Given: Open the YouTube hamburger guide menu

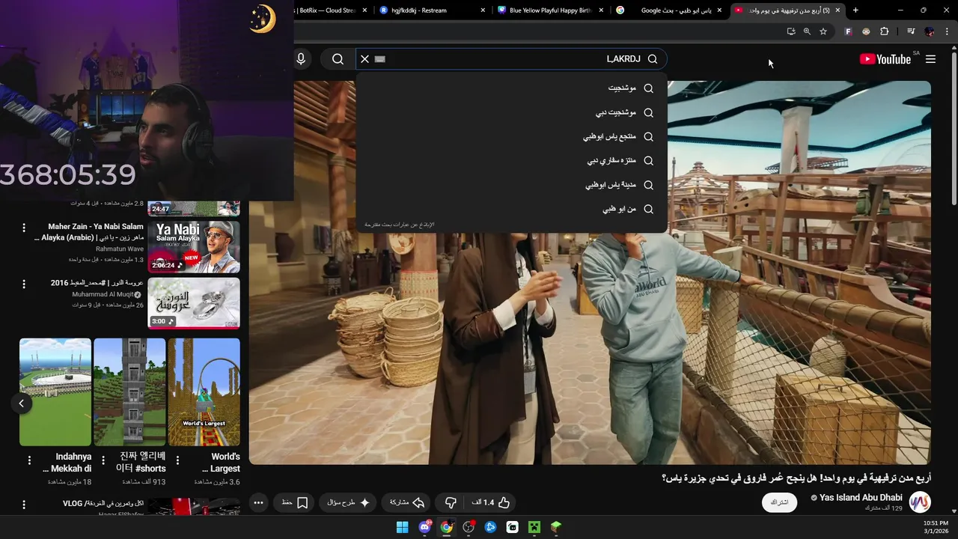Looking at the screenshot, I should (x=930, y=59).
